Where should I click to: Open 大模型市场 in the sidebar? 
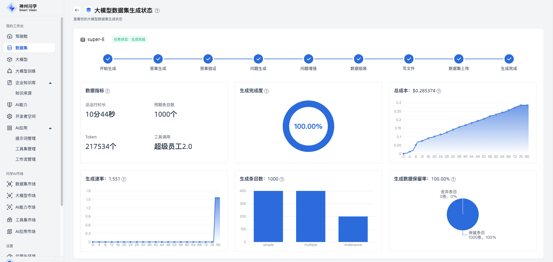(x=29, y=196)
